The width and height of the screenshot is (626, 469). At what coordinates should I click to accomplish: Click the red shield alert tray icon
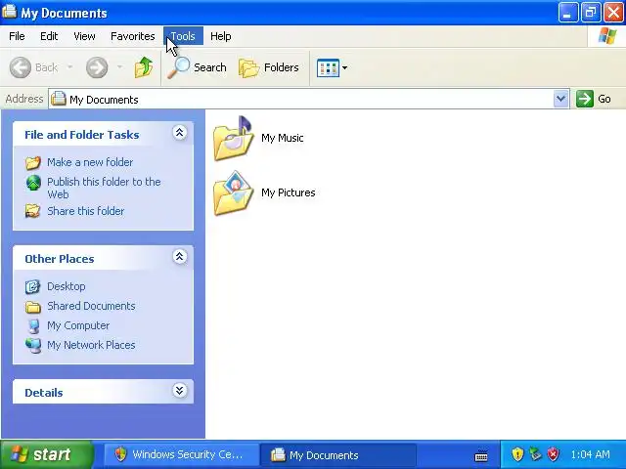pos(553,454)
